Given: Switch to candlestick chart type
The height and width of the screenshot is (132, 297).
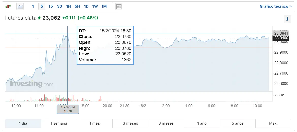Looking at the screenshot, I should (8, 6).
